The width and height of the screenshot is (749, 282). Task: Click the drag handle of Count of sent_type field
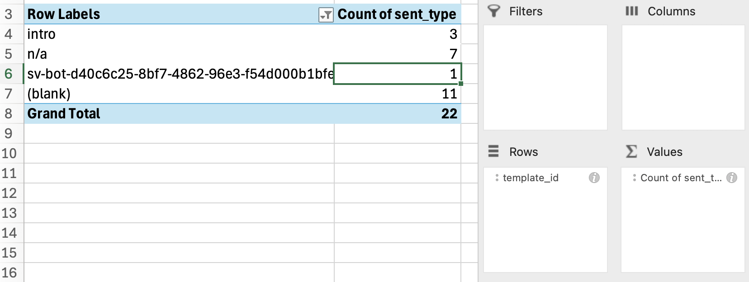[634, 178]
